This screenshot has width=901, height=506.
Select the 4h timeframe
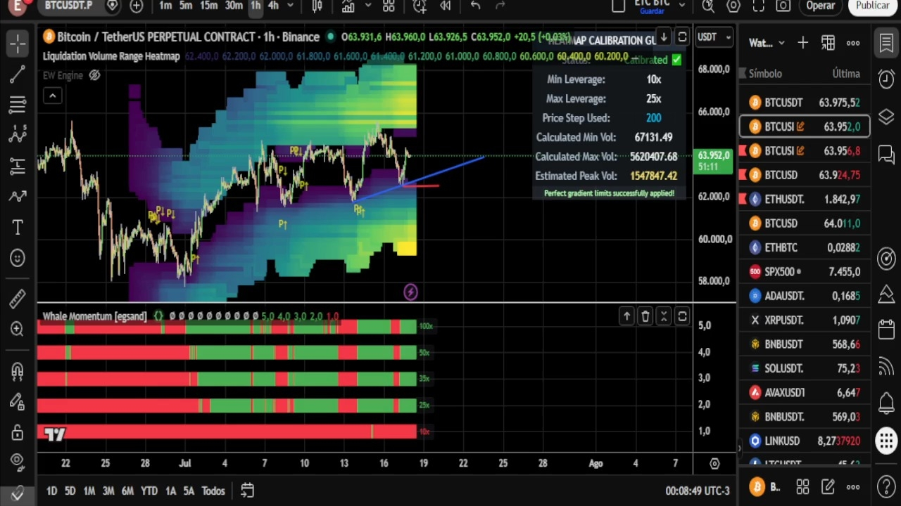pyautogui.click(x=273, y=6)
